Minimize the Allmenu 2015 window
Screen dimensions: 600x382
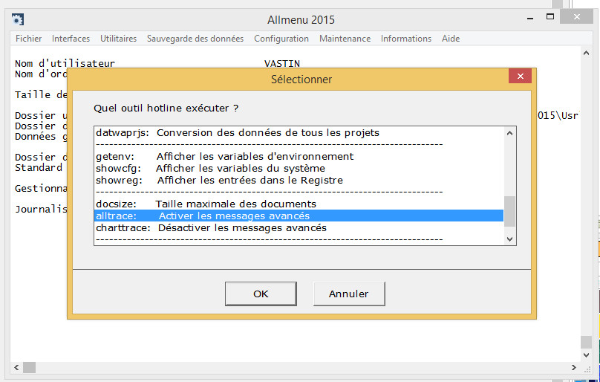click(530, 18)
